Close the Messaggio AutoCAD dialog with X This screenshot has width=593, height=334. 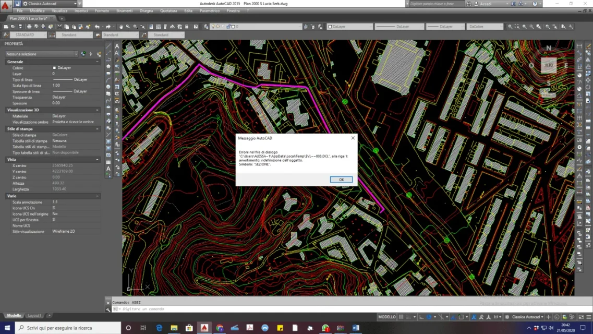(353, 138)
